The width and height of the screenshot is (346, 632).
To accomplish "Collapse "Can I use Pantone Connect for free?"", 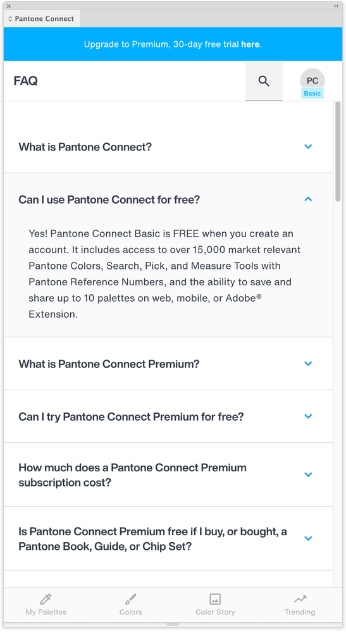I will (x=168, y=199).
